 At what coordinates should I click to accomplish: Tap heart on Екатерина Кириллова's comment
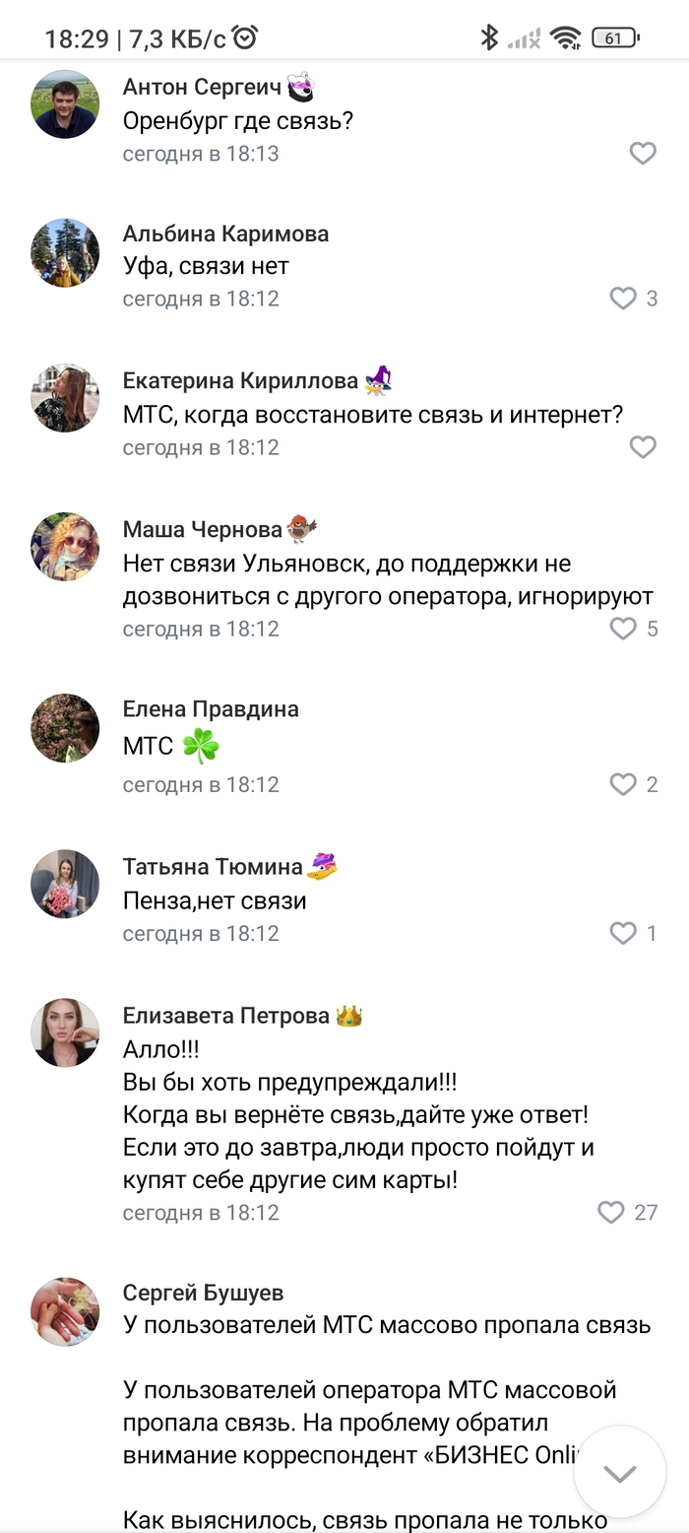[x=643, y=447]
